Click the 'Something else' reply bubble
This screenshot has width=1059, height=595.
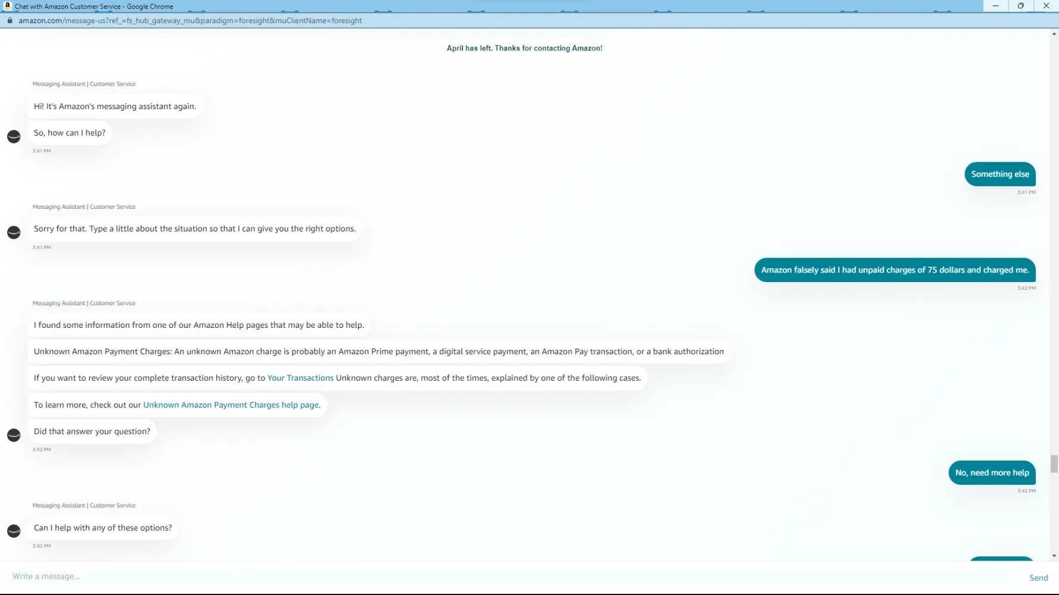pos(999,174)
